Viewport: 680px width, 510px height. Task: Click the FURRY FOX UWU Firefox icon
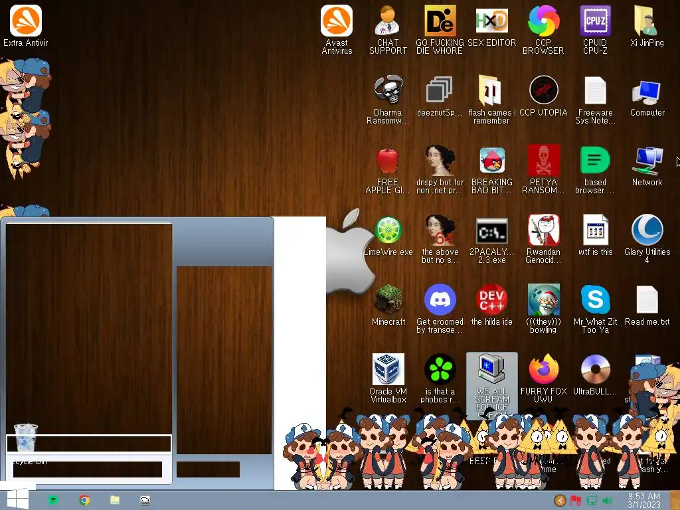tap(543, 378)
